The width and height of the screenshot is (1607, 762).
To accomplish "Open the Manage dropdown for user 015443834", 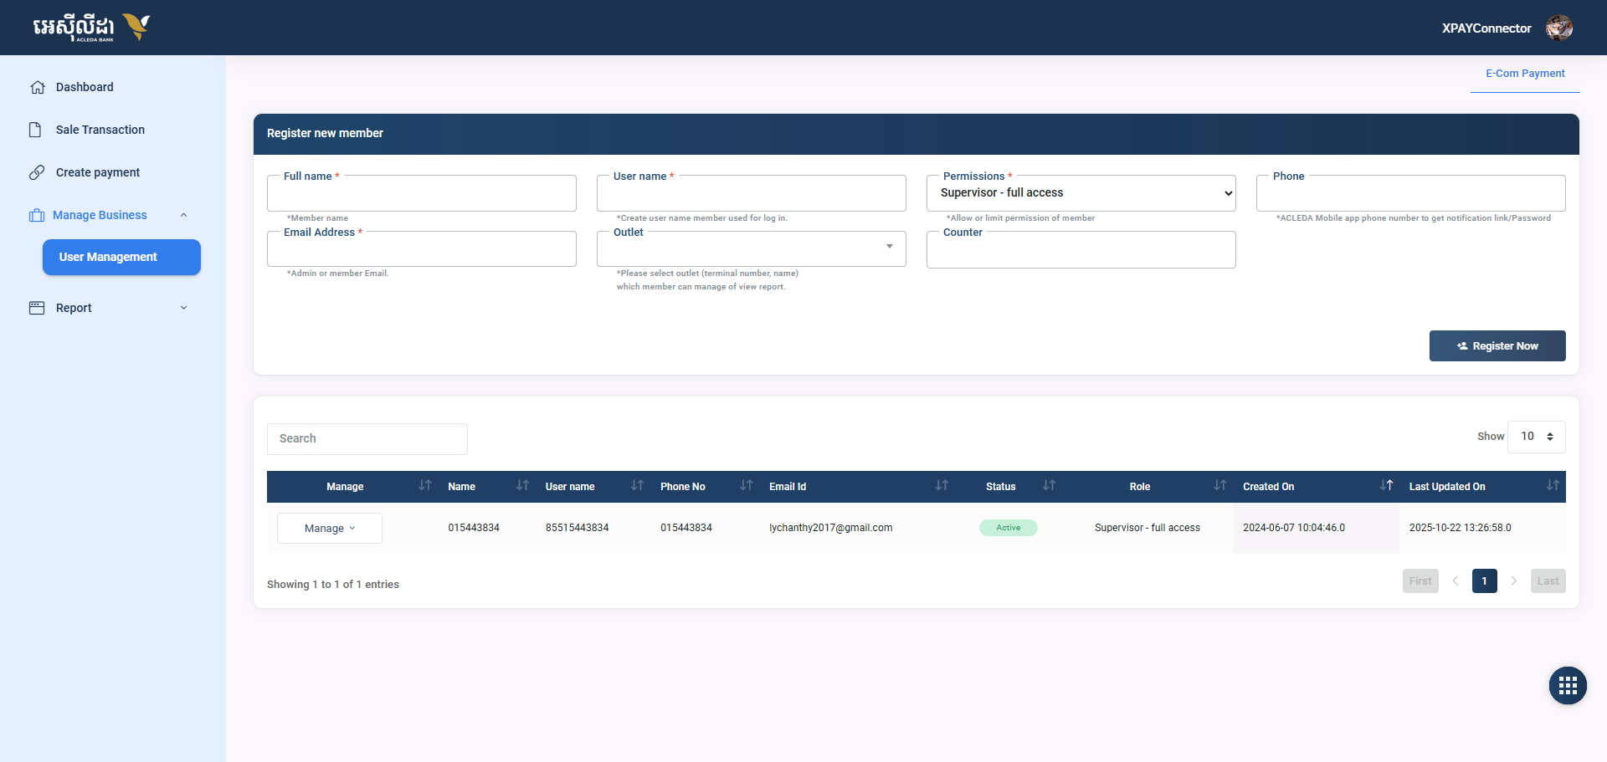I will point(330,529).
